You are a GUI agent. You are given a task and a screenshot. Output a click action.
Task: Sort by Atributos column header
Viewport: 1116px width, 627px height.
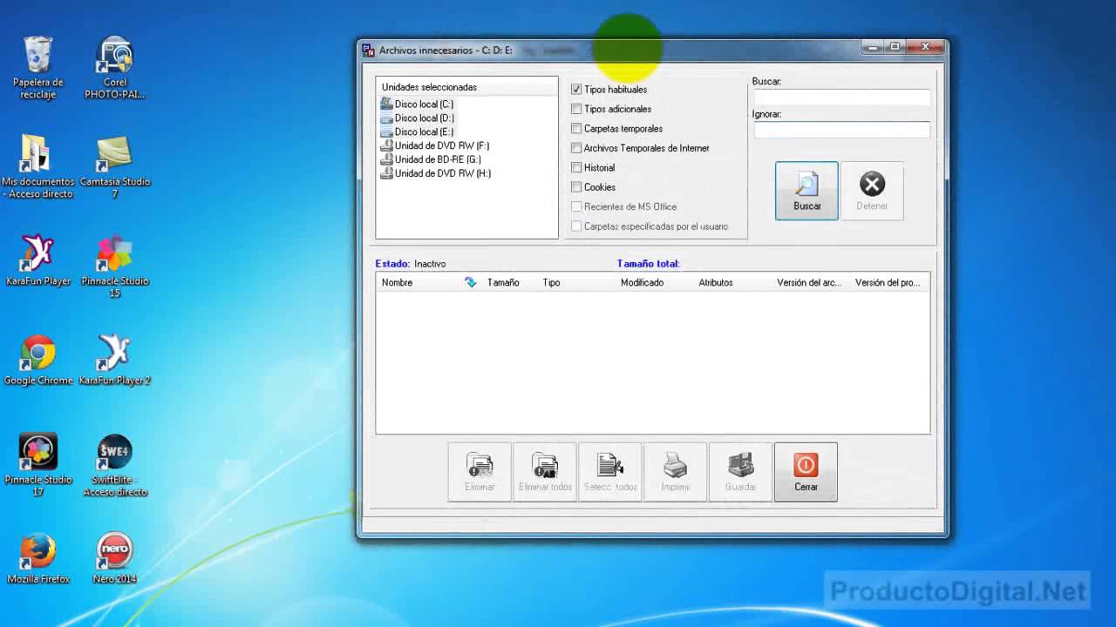[732, 282]
